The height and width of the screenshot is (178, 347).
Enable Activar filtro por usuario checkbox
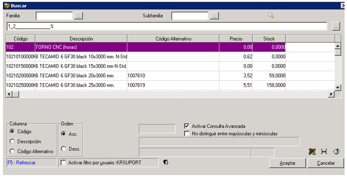point(63,162)
